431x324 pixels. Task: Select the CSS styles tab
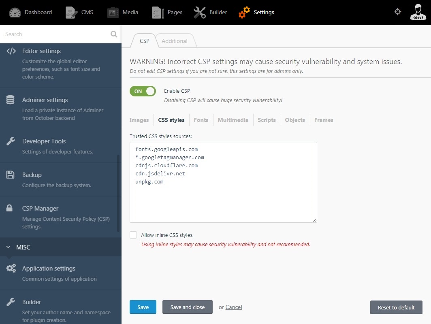[171, 120]
